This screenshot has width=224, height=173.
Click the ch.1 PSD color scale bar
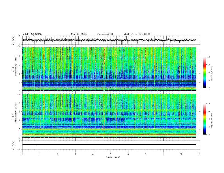pyautogui.click(x=204, y=72)
